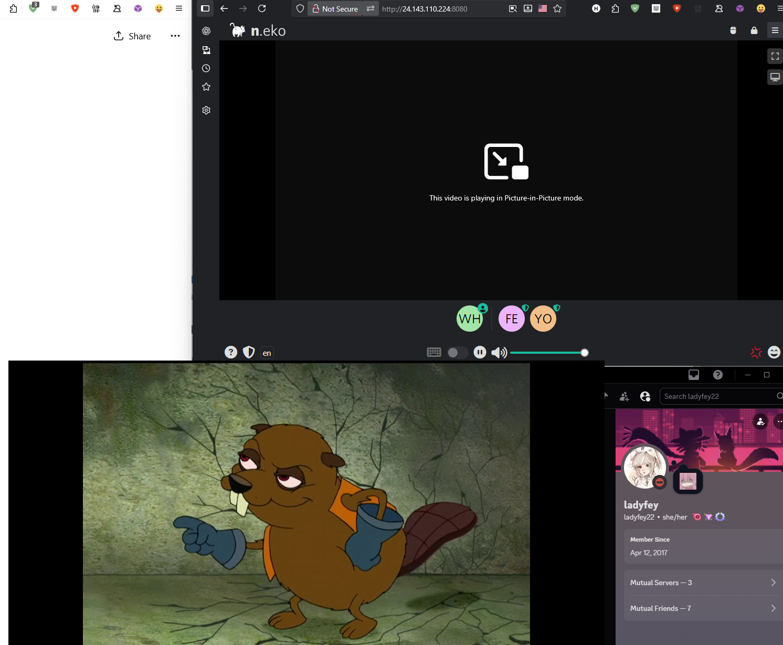Screen dimensions: 783x645
Task: Pause the n.eko video stream
Action: point(480,352)
